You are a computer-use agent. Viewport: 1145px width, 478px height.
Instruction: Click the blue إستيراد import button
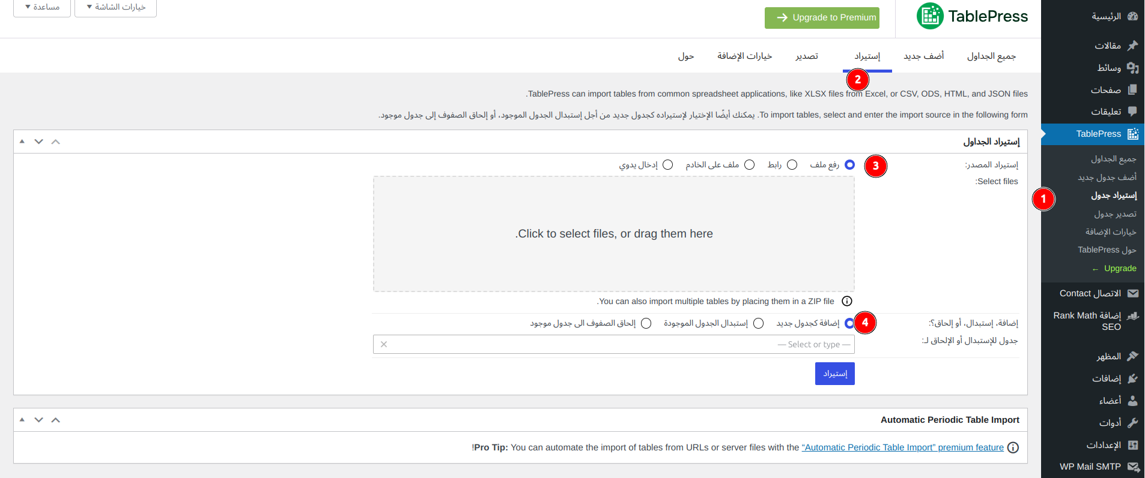pyautogui.click(x=834, y=374)
